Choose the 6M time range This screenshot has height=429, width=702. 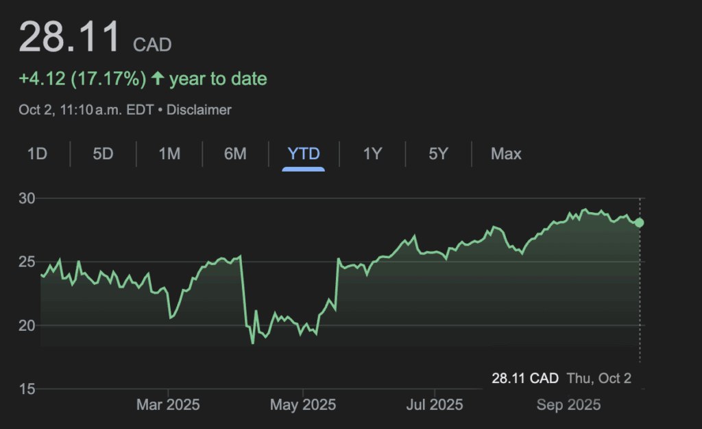[x=235, y=154]
